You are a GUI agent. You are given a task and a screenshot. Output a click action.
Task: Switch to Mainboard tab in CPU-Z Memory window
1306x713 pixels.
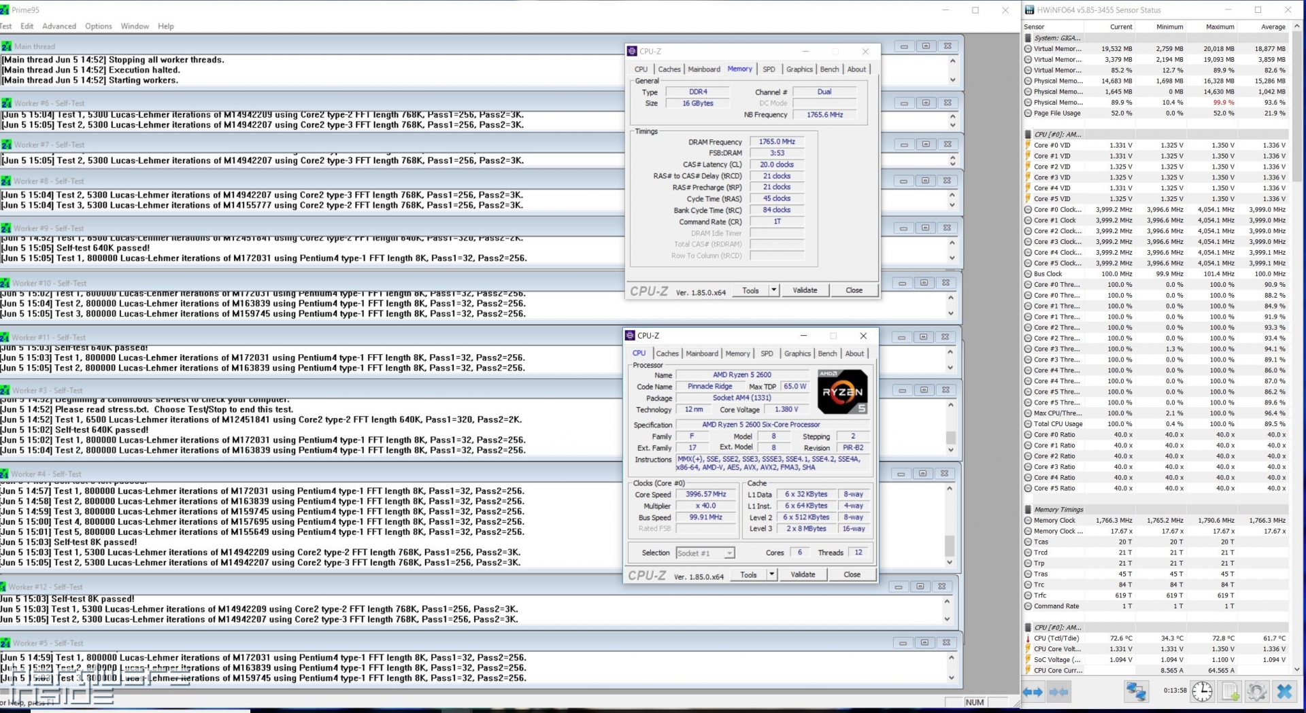(703, 69)
